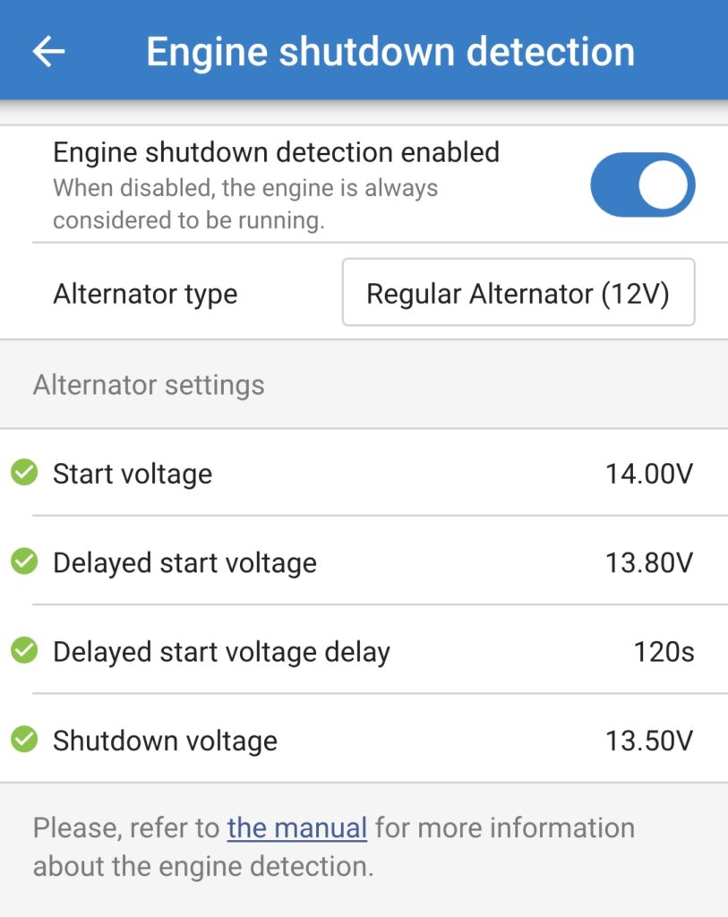Click the Engine shutdown detection page title
728x917 pixels.
click(x=390, y=51)
